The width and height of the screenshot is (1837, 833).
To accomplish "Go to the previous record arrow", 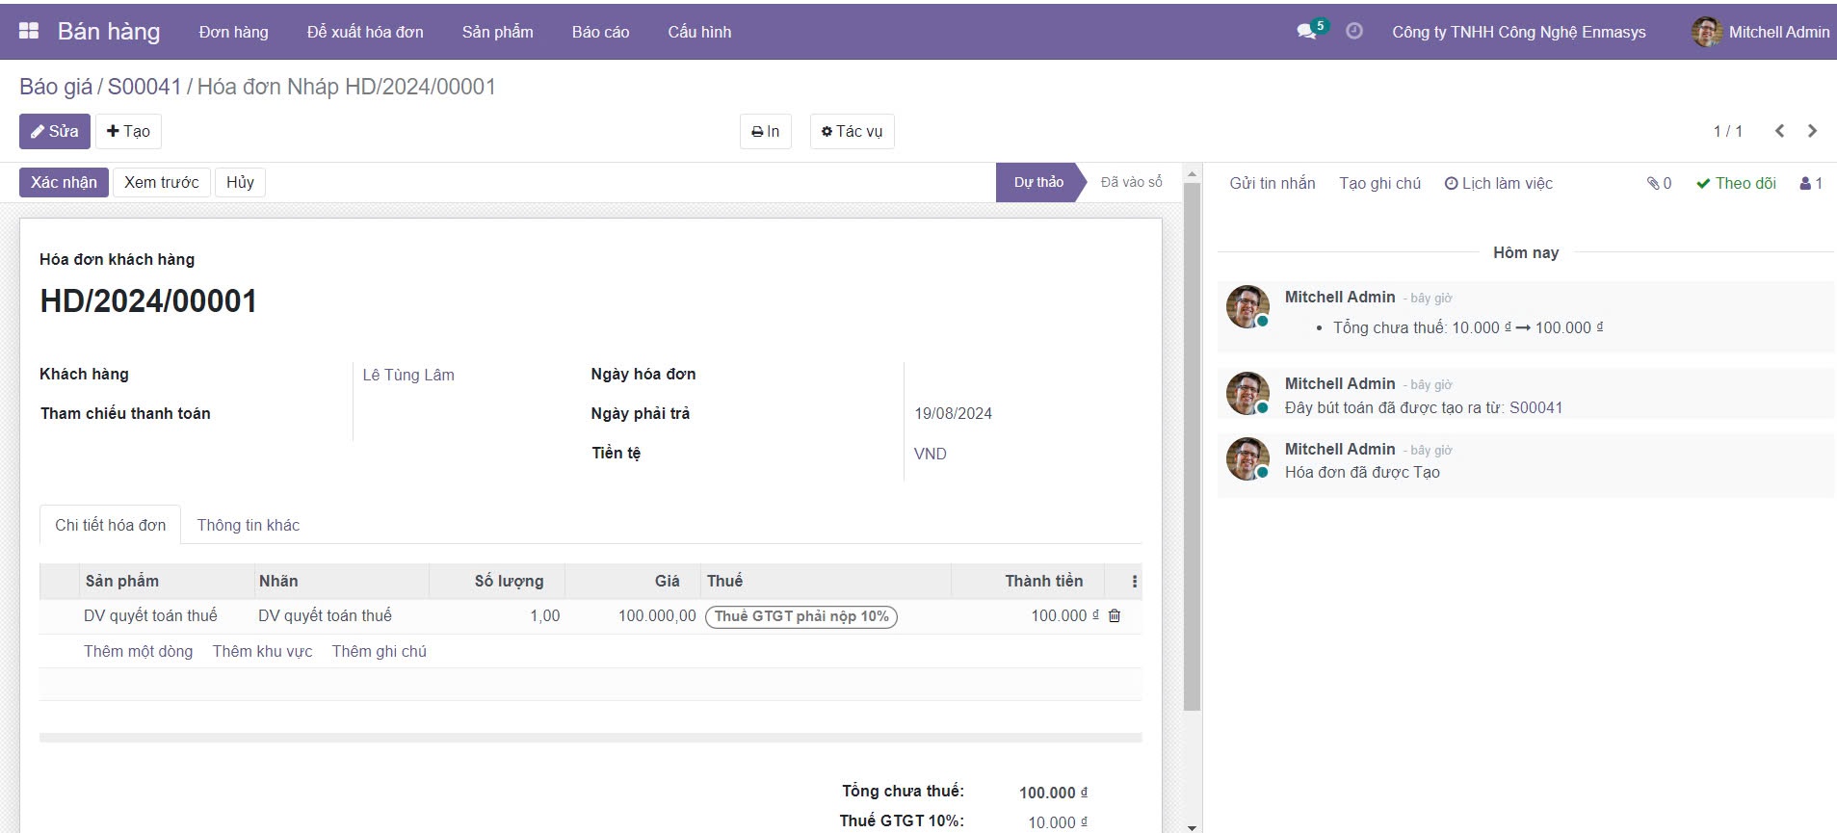I will (1779, 131).
